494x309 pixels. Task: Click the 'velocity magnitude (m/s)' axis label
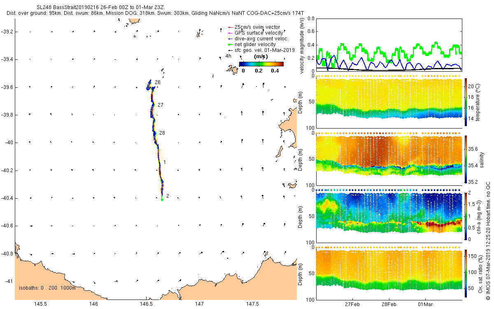[x=302, y=45]
